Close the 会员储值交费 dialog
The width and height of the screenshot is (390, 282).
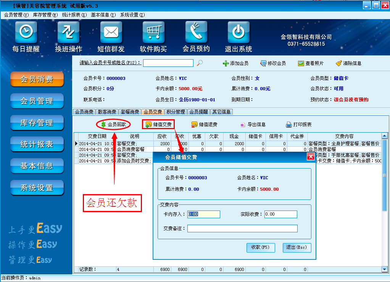(311, 157)
